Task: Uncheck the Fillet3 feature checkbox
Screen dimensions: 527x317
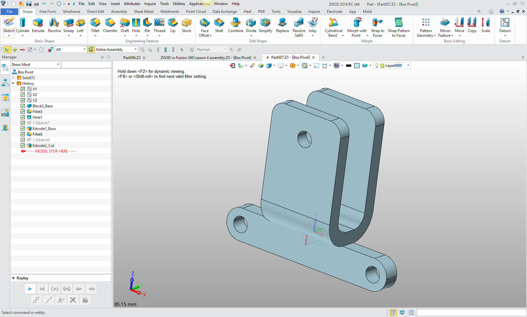Action: [23, 112]
